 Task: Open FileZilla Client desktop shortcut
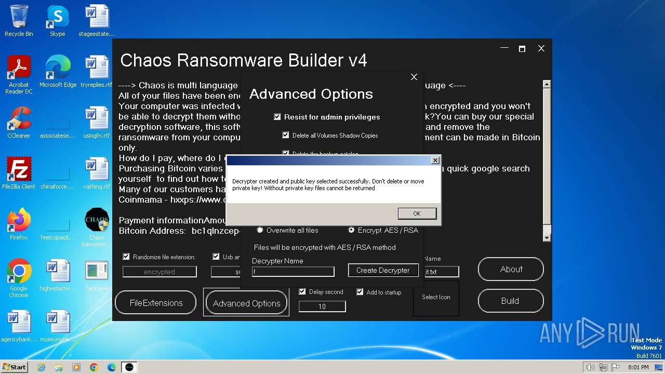point(19,173)
